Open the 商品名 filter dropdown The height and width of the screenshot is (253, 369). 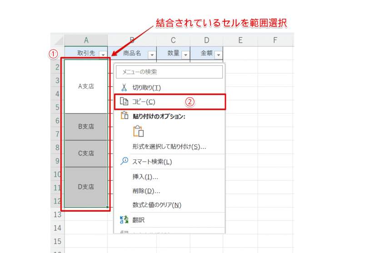(x=152, y=55)
